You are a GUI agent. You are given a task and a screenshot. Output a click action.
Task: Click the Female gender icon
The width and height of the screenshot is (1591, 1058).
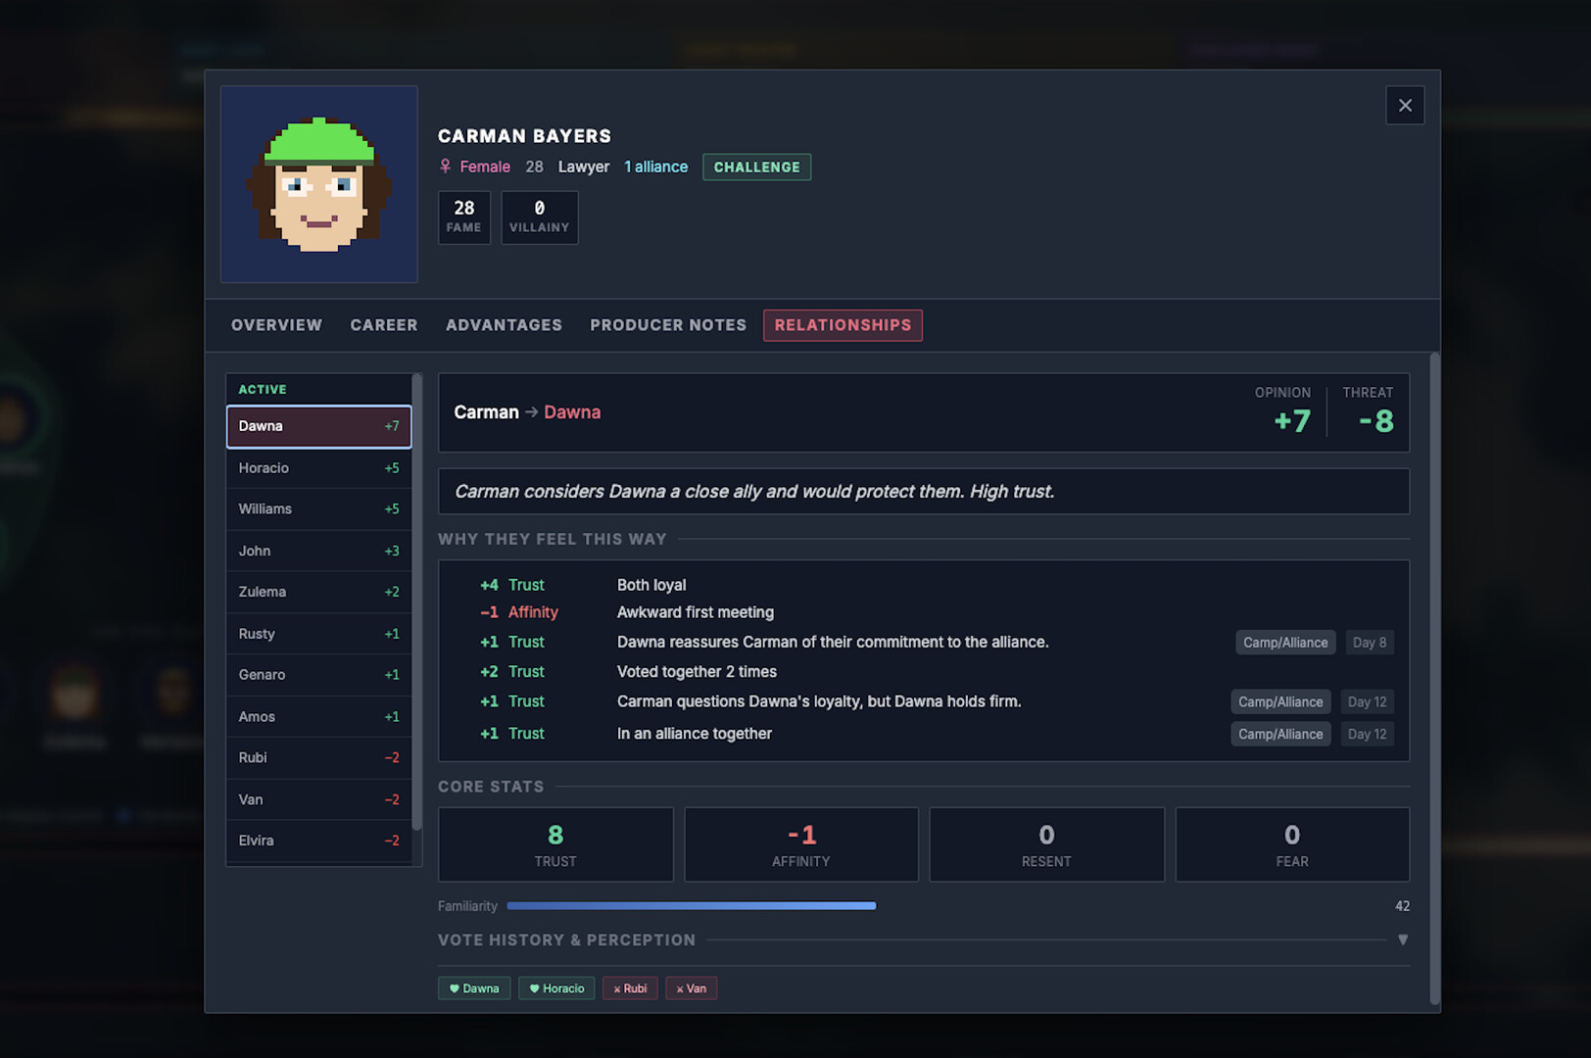click(x=445, y=167)
